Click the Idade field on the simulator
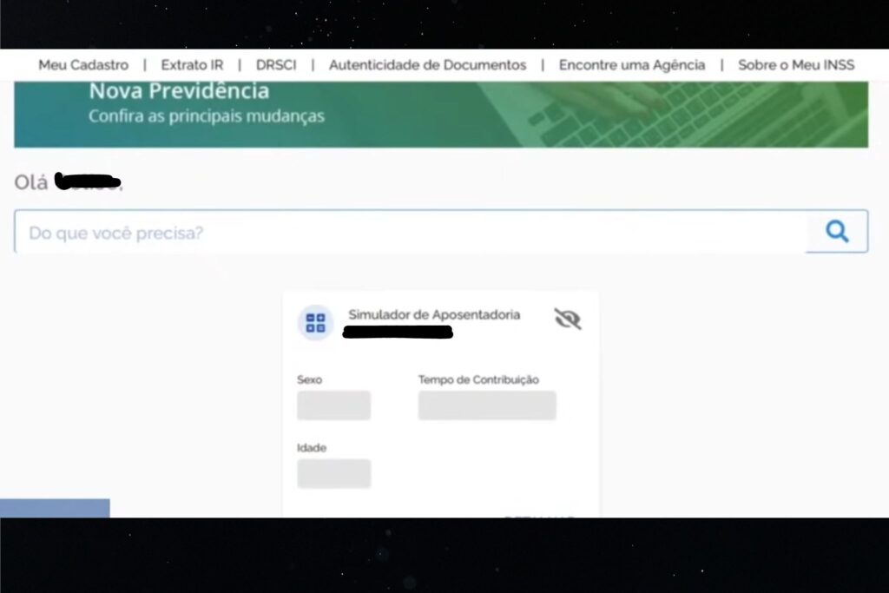Viewport: 889px width, 593px height. (x=334, y=473)
